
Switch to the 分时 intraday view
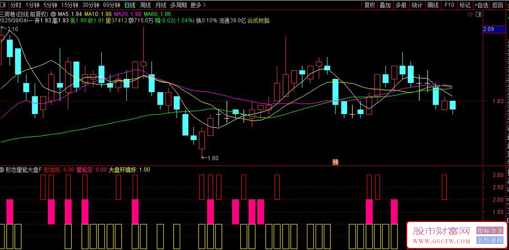click(16, 5)
